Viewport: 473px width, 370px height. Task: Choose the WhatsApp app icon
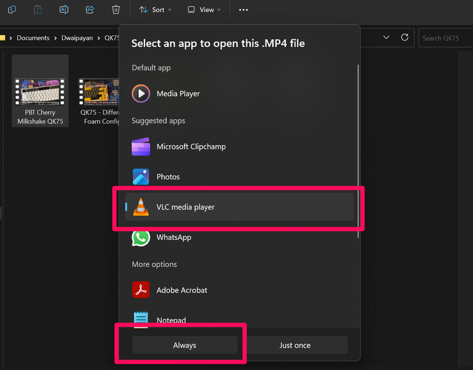coord(141,237)
